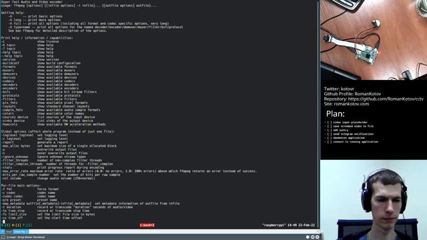427x240 pixels.
Task: Click the '-L show license' line
Action: pos(30,41)
